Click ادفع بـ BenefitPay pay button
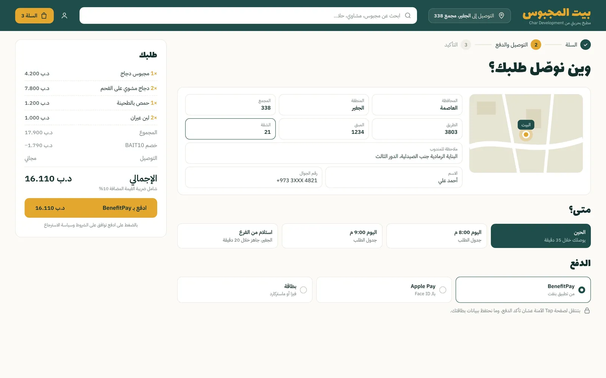Image resolution: width=606 pixels, height=378 pixels. (x=91, y=208)
